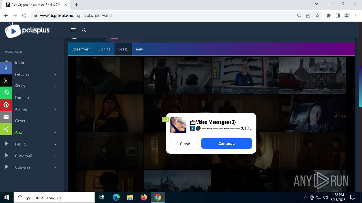Screen dimensions: 362x203
Task: Expand the Animes submenu arrow
Action: [55, 109]
